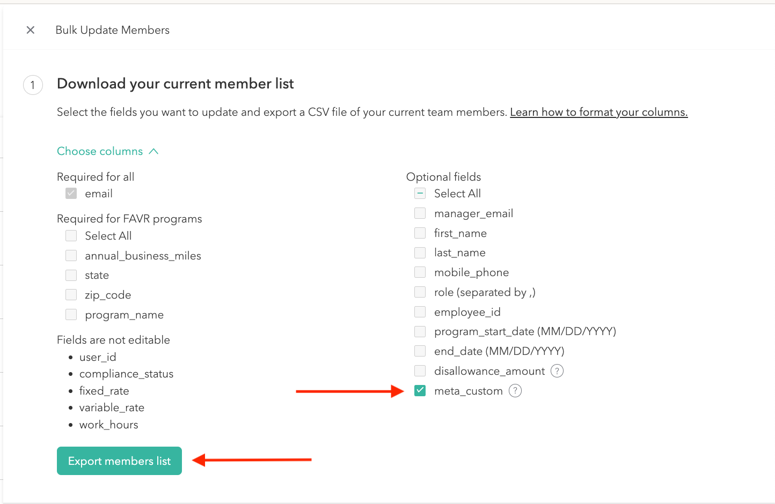775x504 pixels.
Task: Check Select All for FAVR programs
Action: [71, 236]
